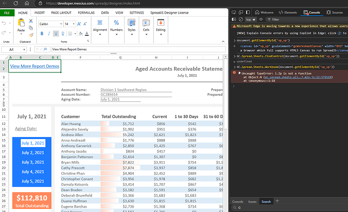Viewport: 348px width, 212px height.
Task: Click the Redo arrow icon
Action: pos(4,33)
